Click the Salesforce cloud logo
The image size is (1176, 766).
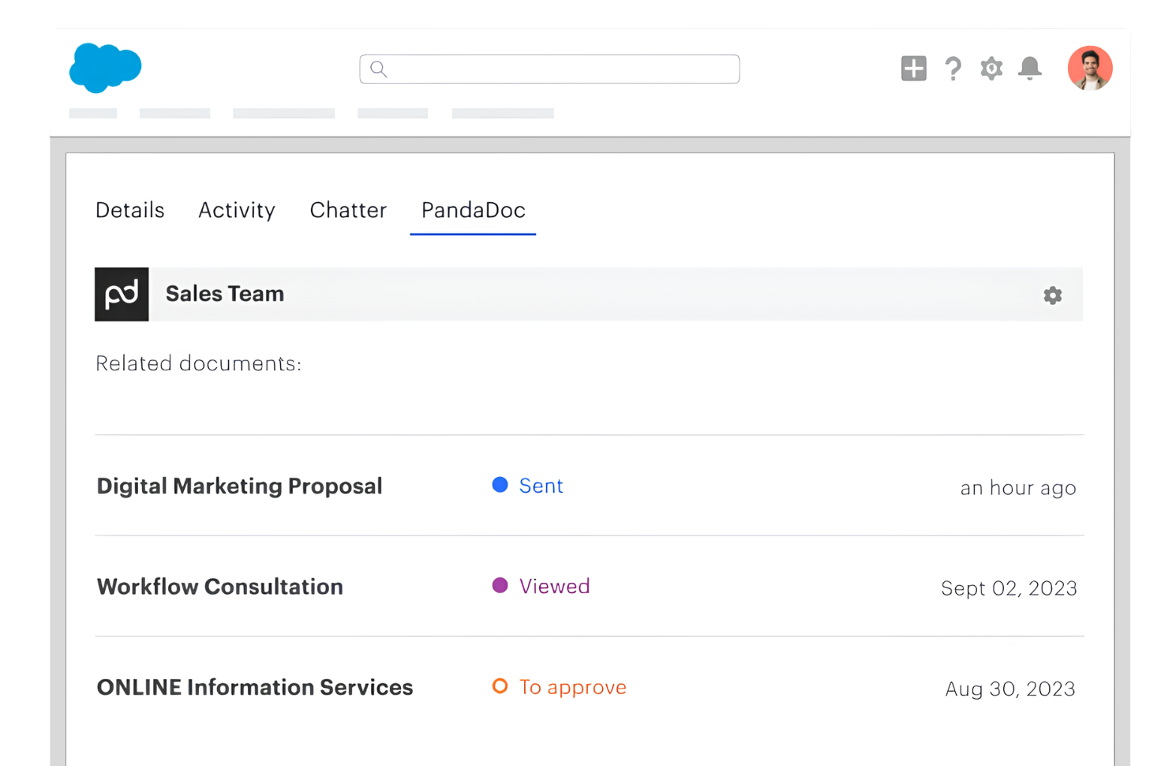[105, 68]
